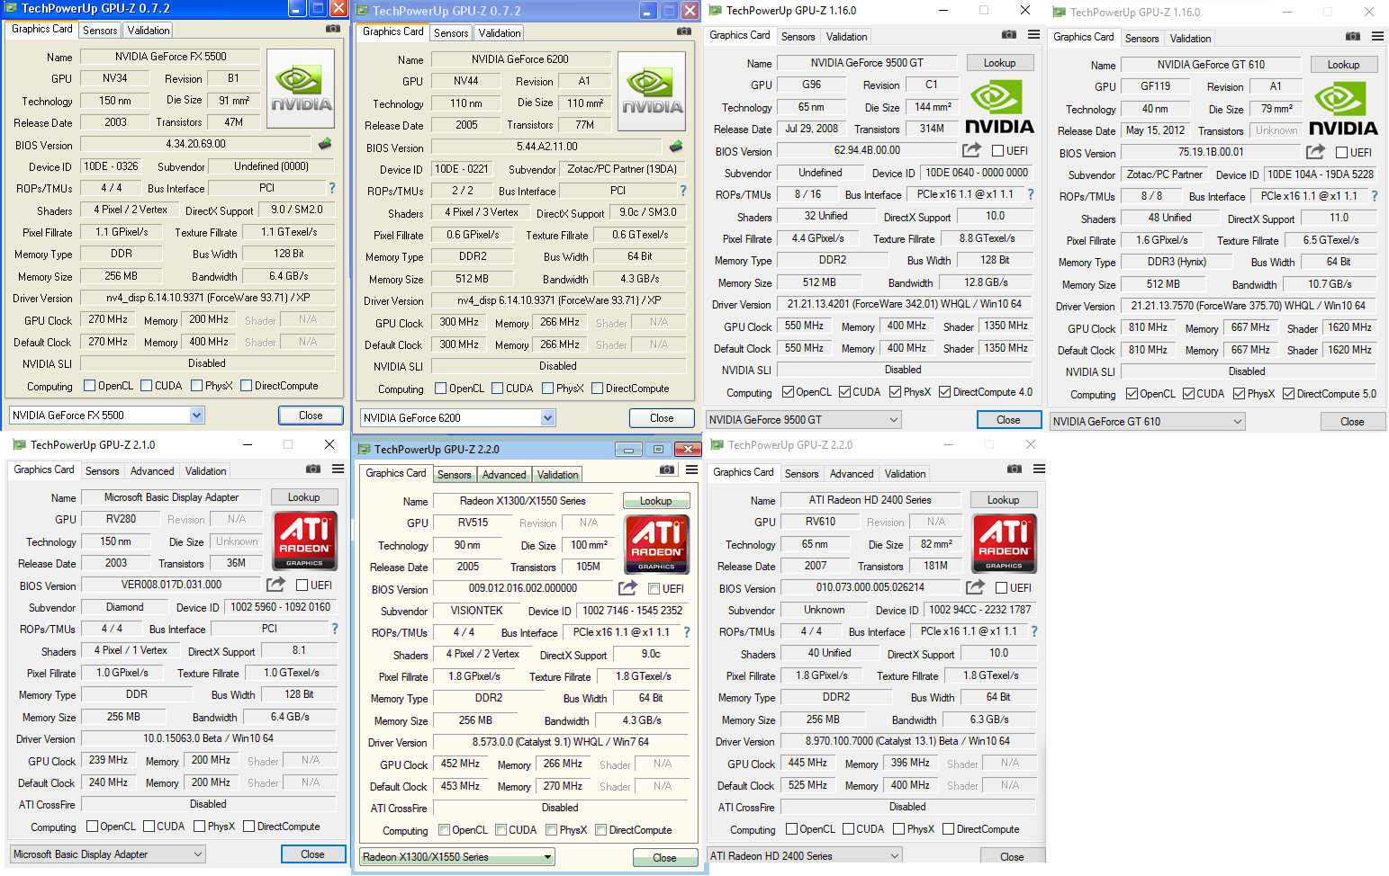Open Advanced tab in Radeon X1300/X1550 window
The height and width of the screenshot is (876, 1389).
pyautogui.click(x=503, y=475)
